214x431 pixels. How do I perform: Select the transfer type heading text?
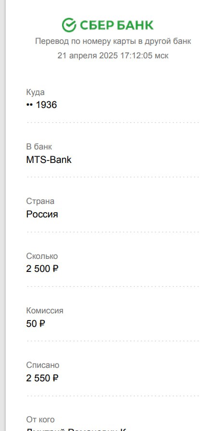[x=113, y=41]
